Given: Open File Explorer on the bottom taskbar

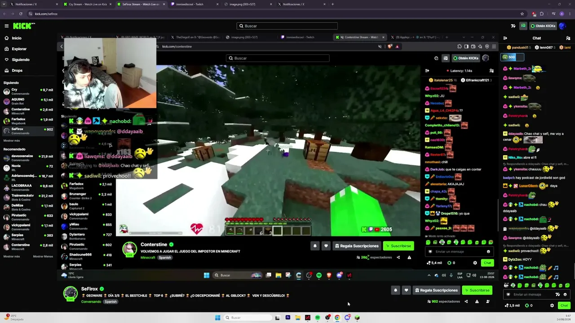Looking at the screenshot, I should click(297, 318).
